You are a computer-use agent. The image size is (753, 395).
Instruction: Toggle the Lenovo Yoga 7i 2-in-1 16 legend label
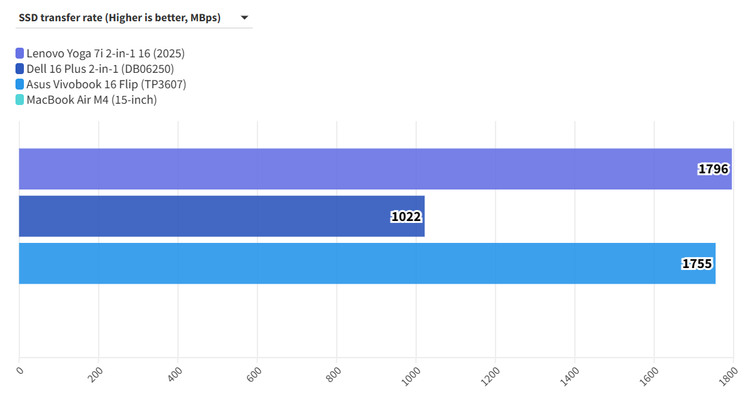tap(105, 53)
